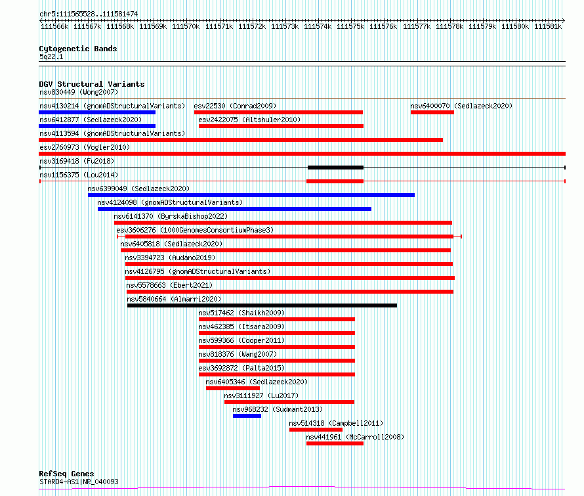The width and height of the screenshot is (584, 496).
Task: Click the esv2760973 (Vogler2010) label
Action: click(x=85, y=147)
